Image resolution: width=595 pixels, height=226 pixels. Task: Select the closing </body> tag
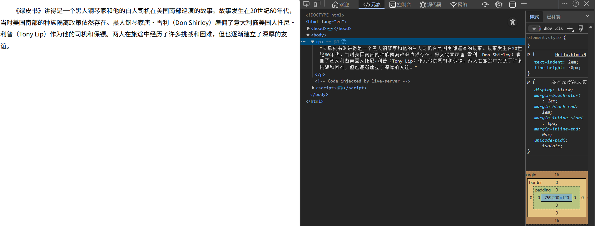319,94
